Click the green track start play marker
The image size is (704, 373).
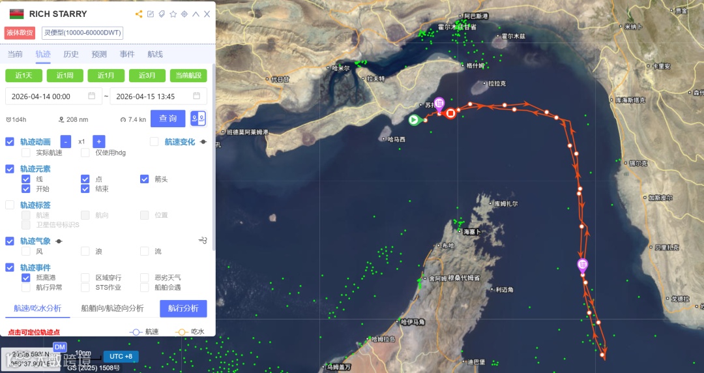[x=413, y=120]
